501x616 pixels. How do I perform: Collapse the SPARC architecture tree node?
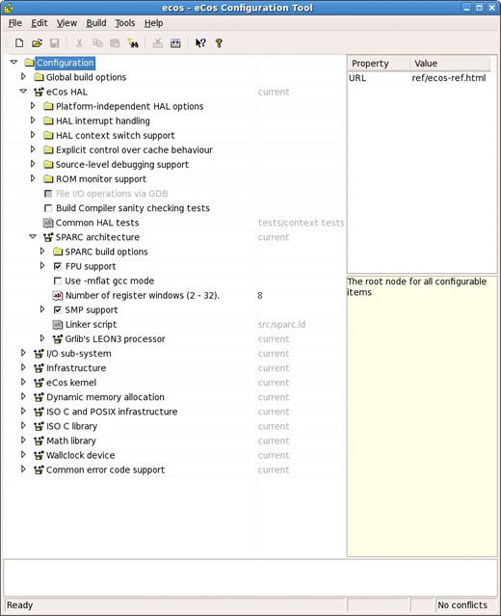click(x=33, y=237)
